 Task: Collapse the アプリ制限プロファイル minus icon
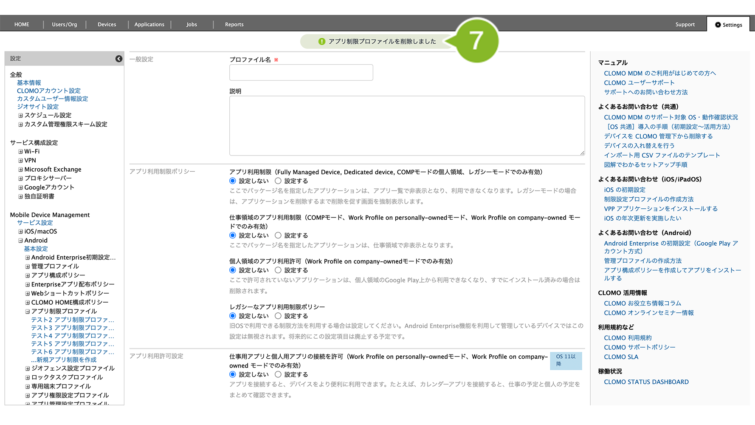pyautogui.click(x=27, y=312)
